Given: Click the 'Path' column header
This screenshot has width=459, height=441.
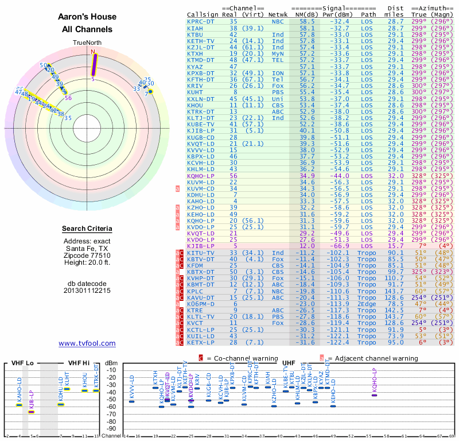Looking at the screenshot, I should click(368, 15).
